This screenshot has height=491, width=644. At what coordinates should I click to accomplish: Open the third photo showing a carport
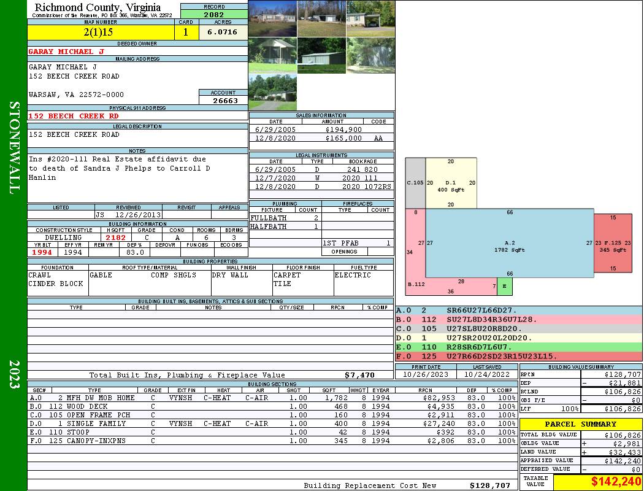click(370, 18)
